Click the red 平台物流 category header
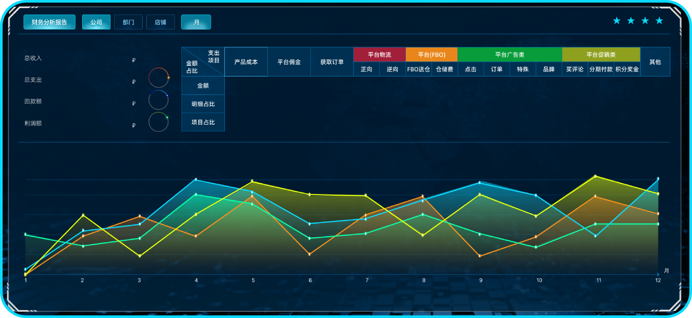692x318 pixels. [379, 55]
